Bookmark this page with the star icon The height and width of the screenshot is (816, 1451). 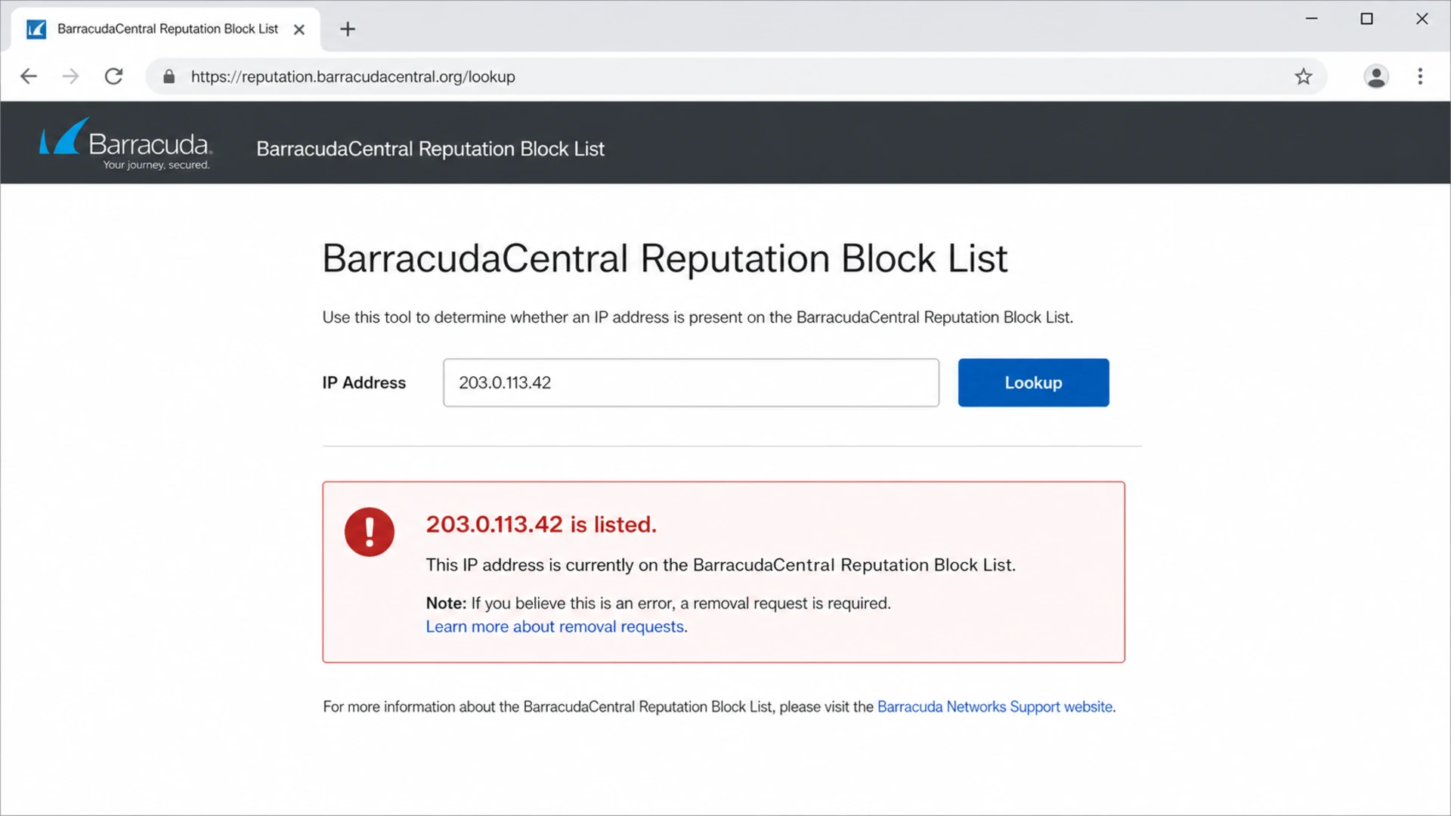pyautogui.click(x=1303, y=76)
